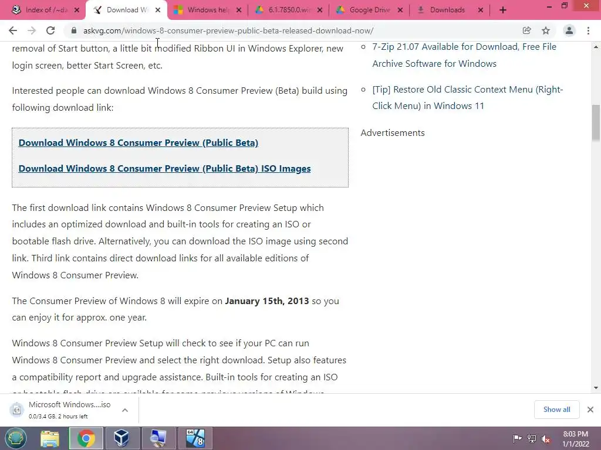Close the Windows help tab
Screen dimensions: 601x450
239,10
